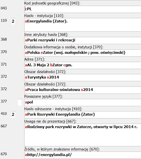Image resolution: width=141 pixels, height=159 pixels.
Task: Click the source field with energylandia.pl URL
Action: (82, 155)
